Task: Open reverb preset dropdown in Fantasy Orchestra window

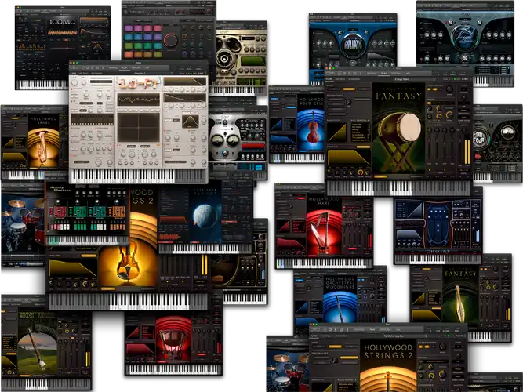Action: pyautogui.click(x=444, y=103)
